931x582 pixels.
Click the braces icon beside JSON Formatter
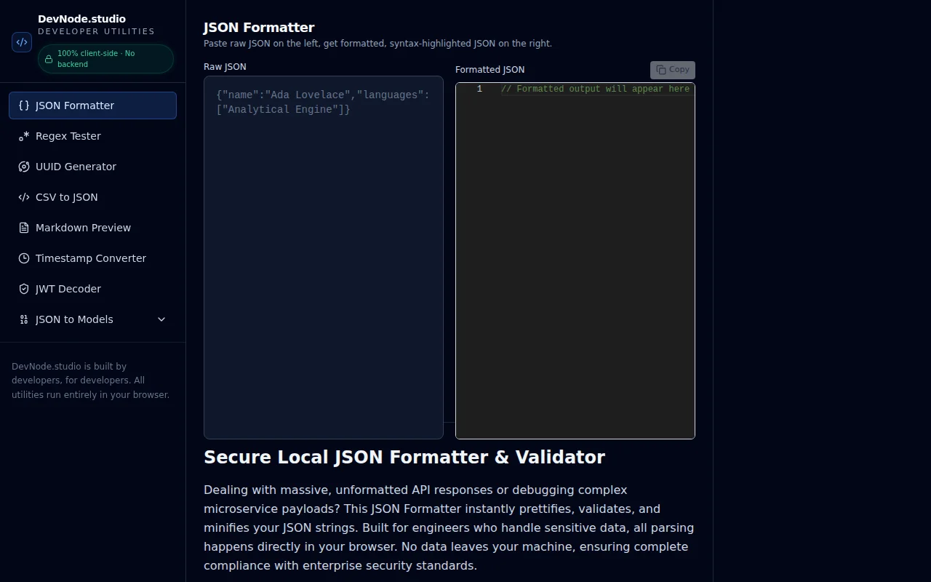tap(24, 105)
